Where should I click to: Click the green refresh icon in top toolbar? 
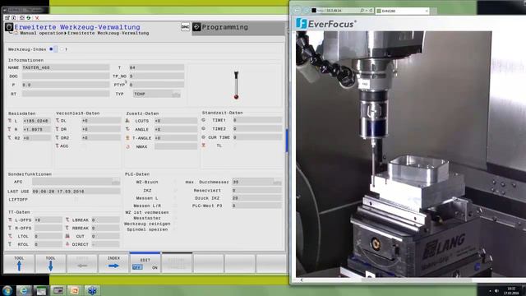click(29, 18)
